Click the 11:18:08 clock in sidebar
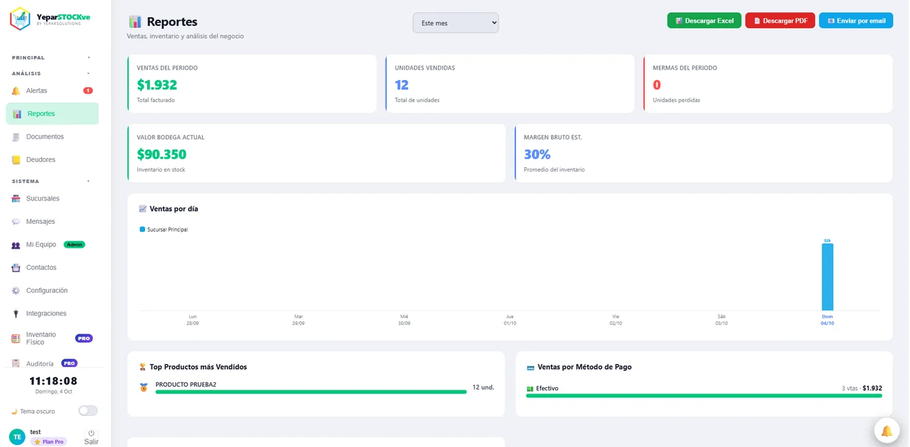 tap(53, 381)
